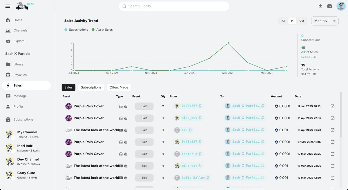Copy Bella Baller address icon
The image size is (348, 190).
(x=208, y=178)
